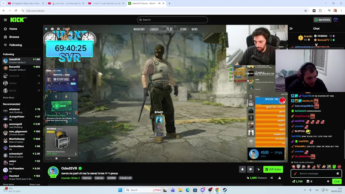Show more followed channels
The image size is (345, 194).
click(x=8, y=98)
